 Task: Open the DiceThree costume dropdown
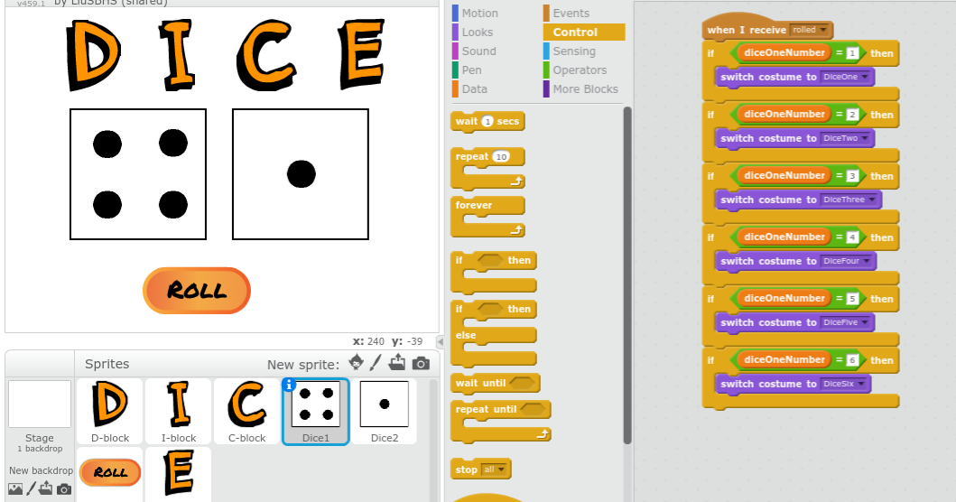pos(849,200)
